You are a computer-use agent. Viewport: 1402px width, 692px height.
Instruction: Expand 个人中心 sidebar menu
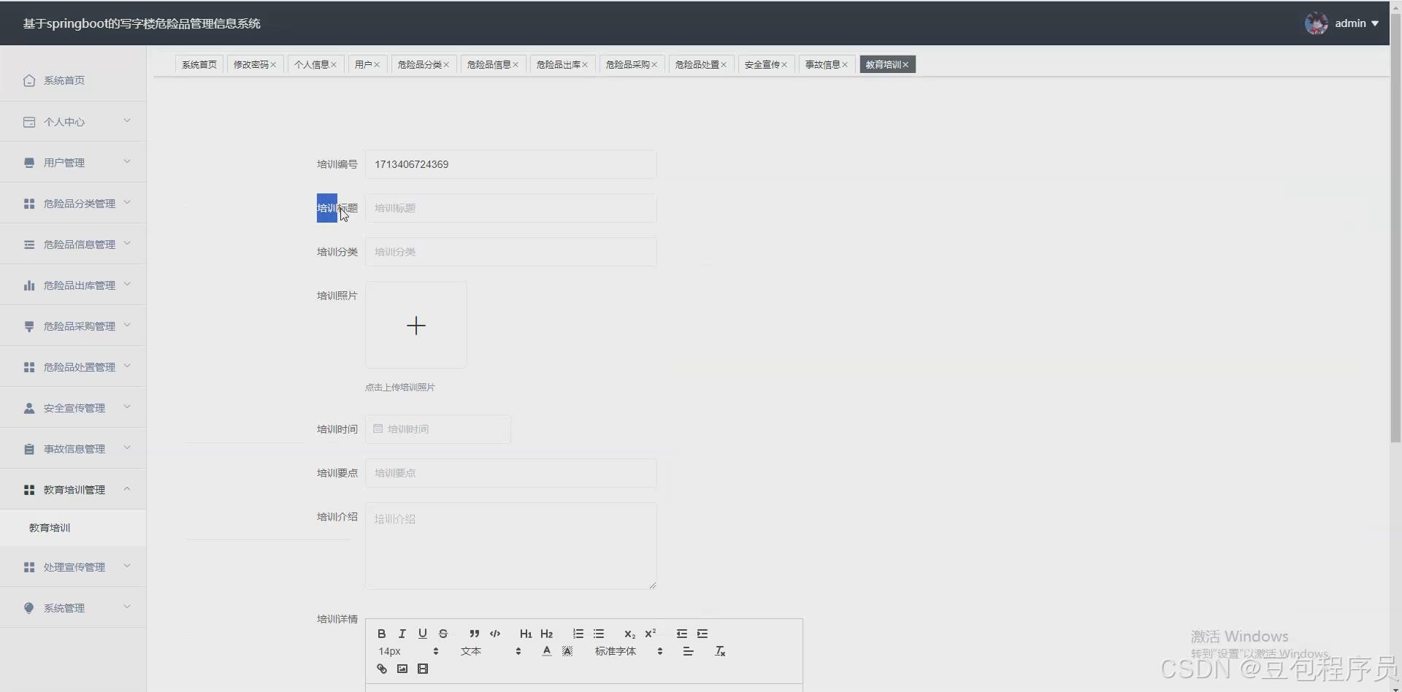tap(73, 121)
